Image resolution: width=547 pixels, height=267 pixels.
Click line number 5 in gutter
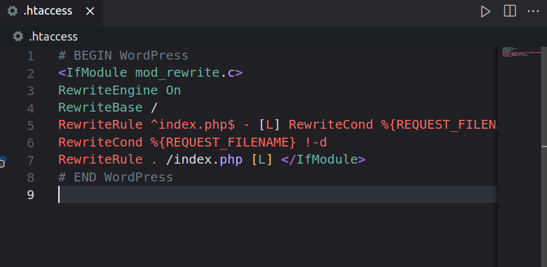pos(30,125)
